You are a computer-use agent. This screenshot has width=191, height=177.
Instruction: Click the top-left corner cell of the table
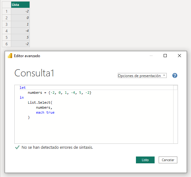[6, 5]
